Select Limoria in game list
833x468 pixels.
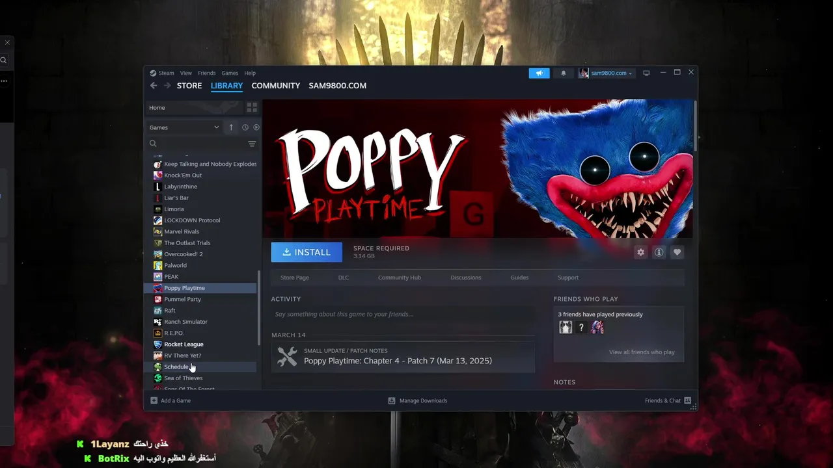coord(174,209)
